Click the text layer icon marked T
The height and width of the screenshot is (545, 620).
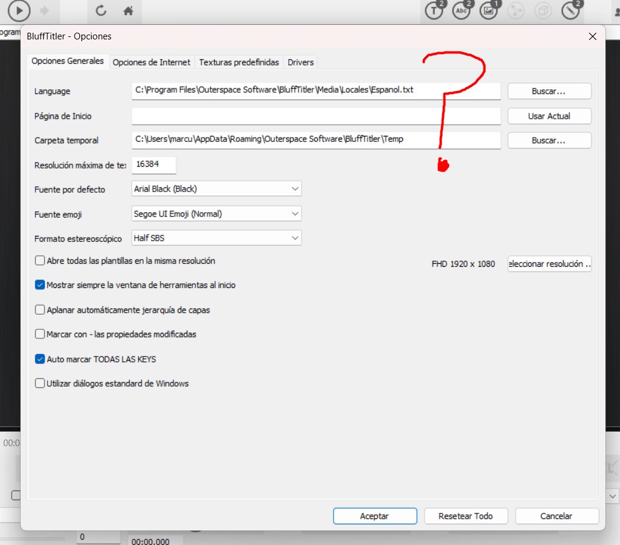434,10
